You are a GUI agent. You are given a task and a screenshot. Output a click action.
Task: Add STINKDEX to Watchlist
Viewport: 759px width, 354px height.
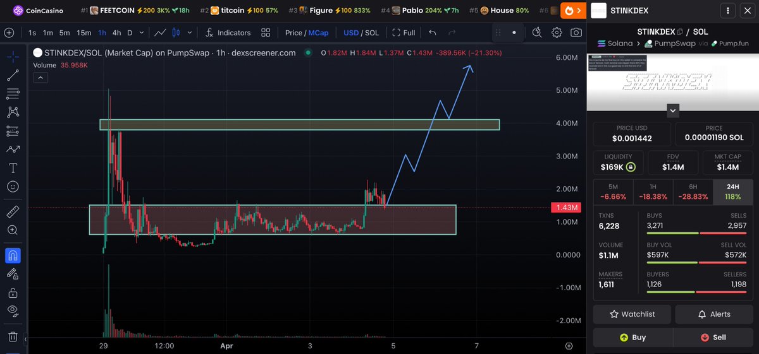pos(632,314)
